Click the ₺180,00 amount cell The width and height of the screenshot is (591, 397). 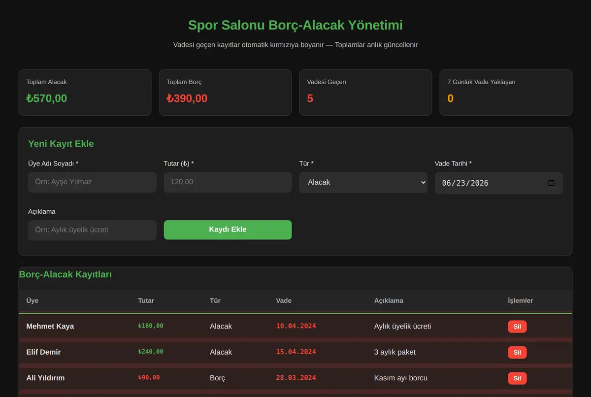coord(151,326)
